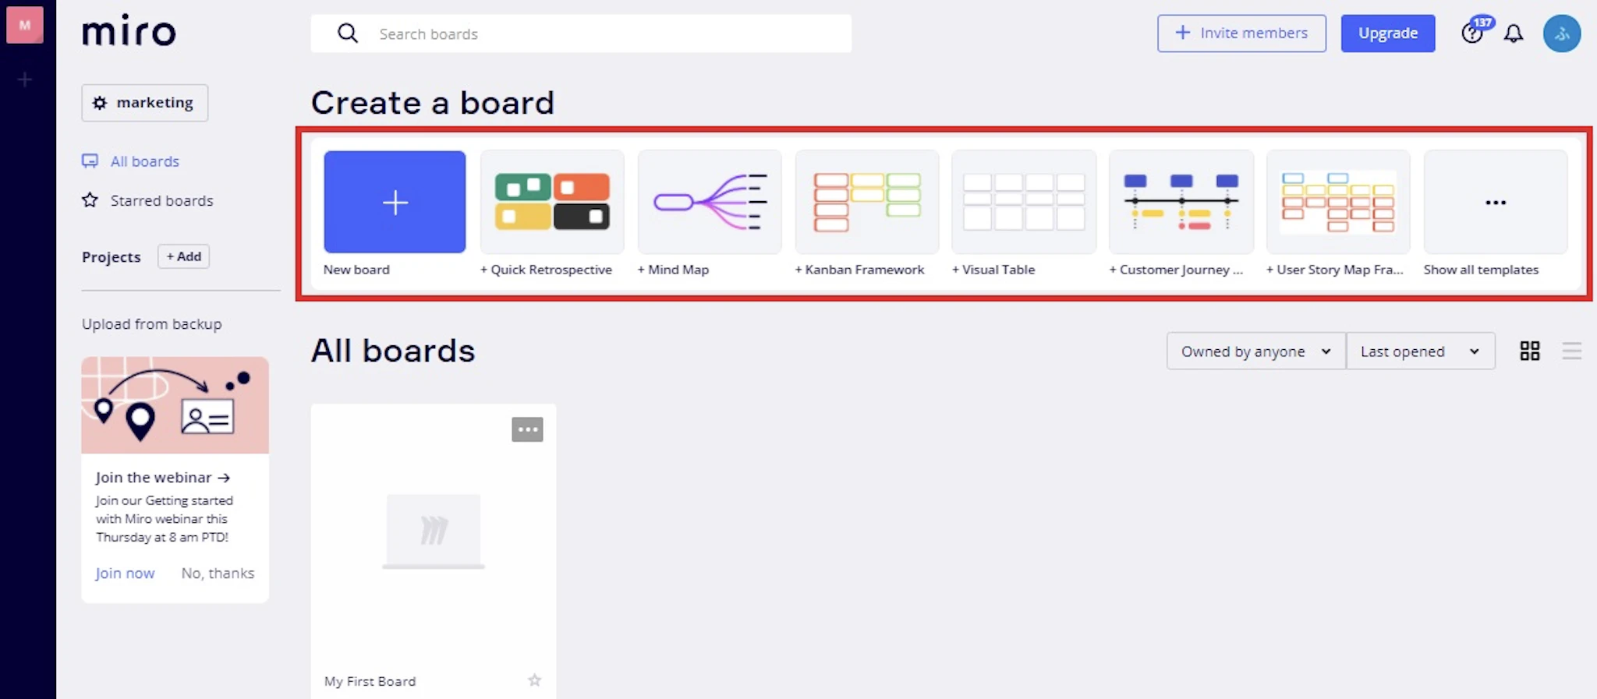This screenshot has width=1597, height=699.
Task: Expand the Owned by anyone dropdown
Action: (x=1255, y=351)
